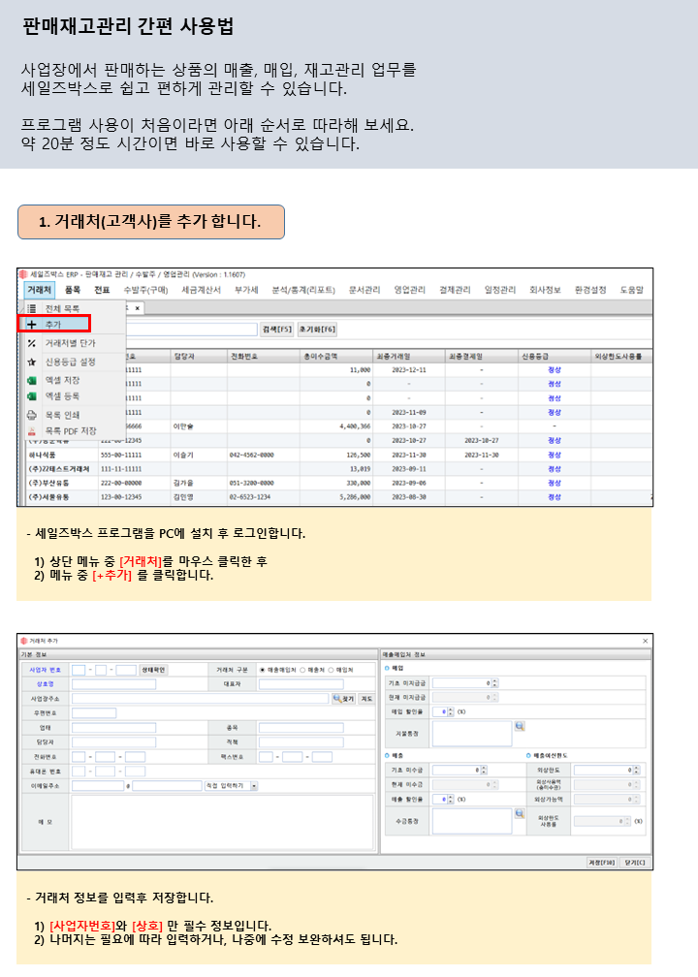Viewport: 698px width, 977px height.
Task: Sort by 최종거래일 column header
Action: pyautogui.click(x=409, y=357)
